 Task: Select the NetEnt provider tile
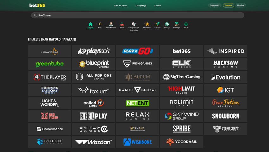138,103
